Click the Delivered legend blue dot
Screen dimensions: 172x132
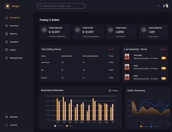tap(151, 126)
